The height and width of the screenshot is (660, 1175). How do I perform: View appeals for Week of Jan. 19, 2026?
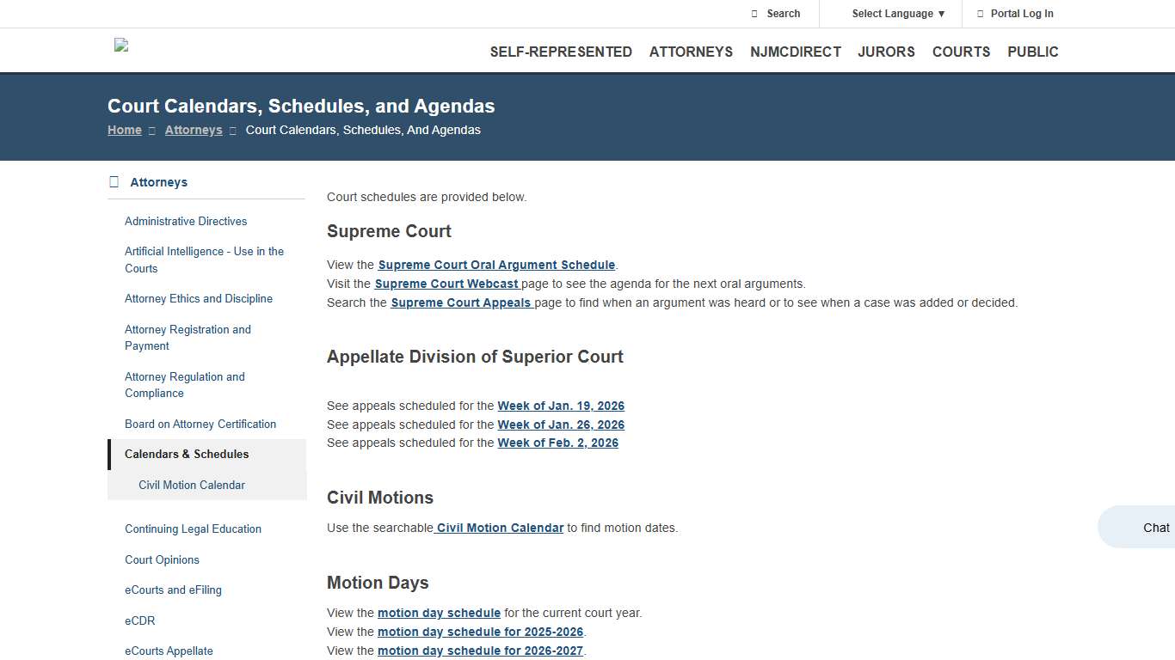[x=561, y=406]
